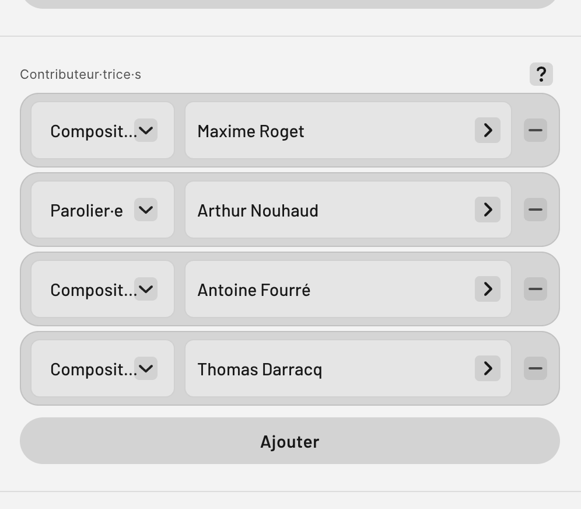The image size is (581, 509).
Task: Click the Ajouter button
Action: [x=290, y=441]
